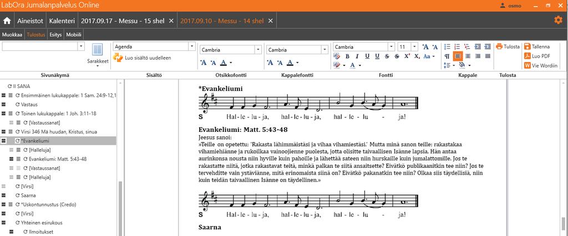The width and height of the screenshot is (568, 236).
Task: Select Virsi 346 Mä huudan, Kristus, sinua
Action: [x=59, y=132]
